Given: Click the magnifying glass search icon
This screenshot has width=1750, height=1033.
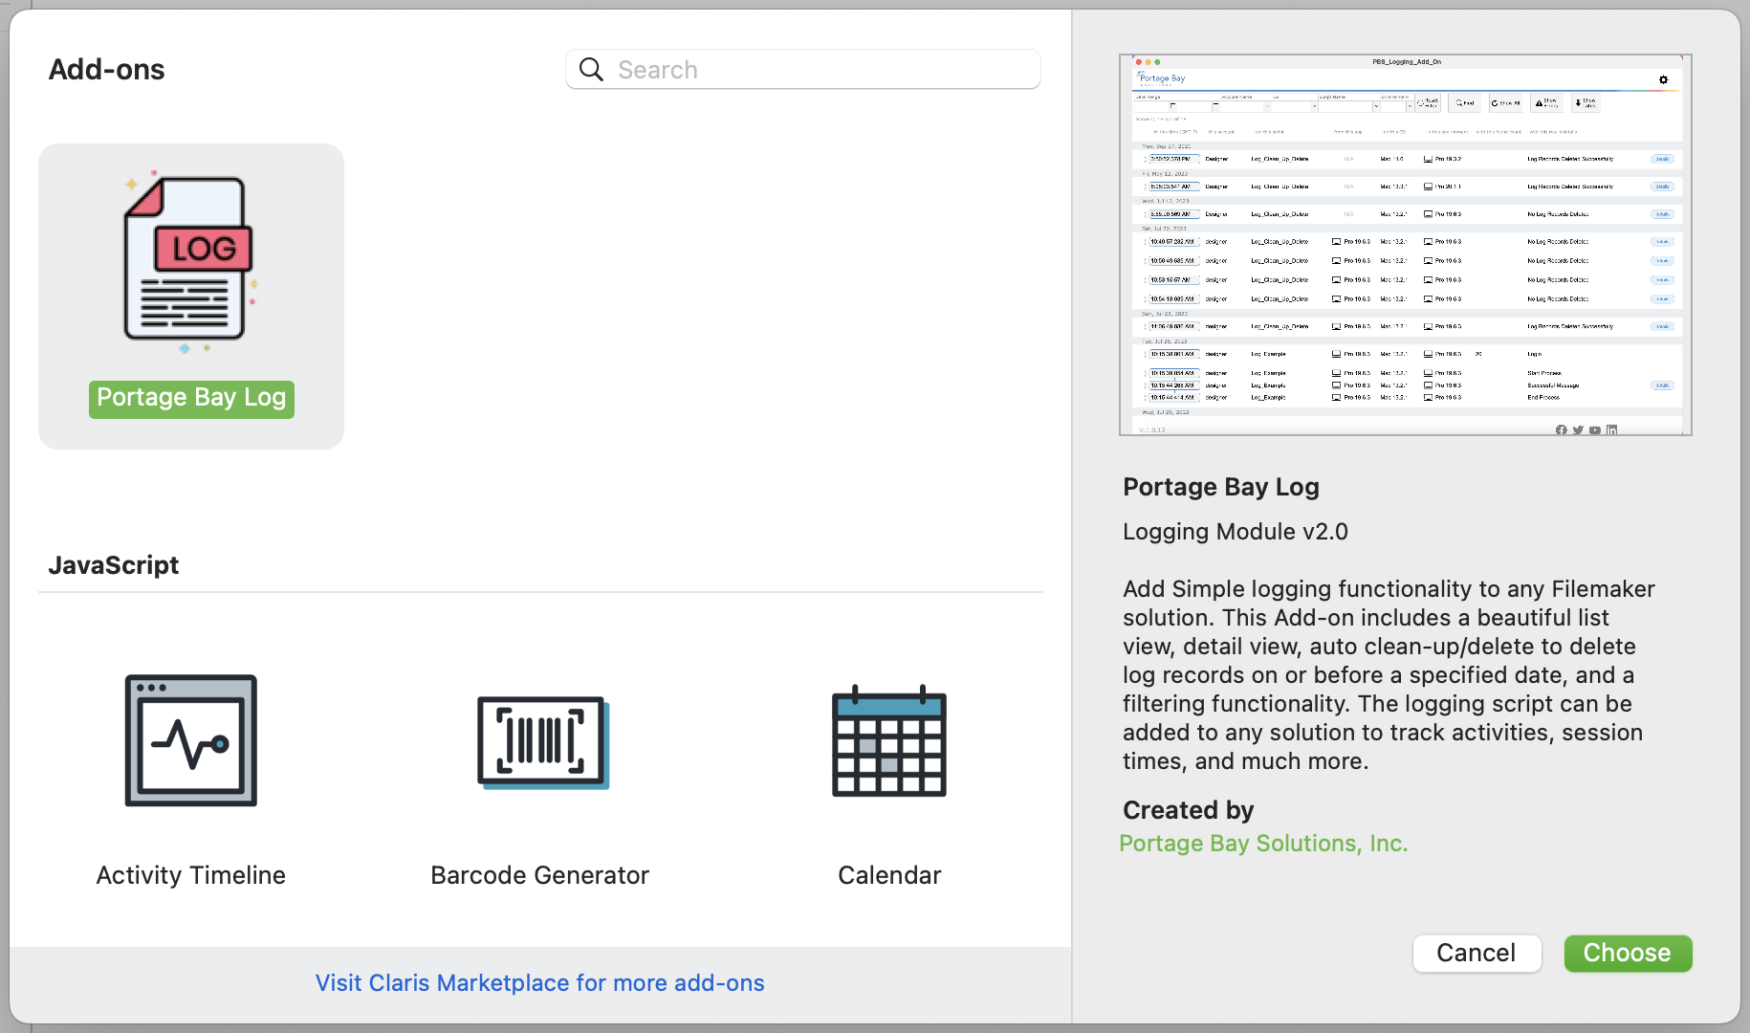Looking at the screenshot, I should (592, 70).
